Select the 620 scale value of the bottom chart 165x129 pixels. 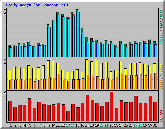pos(5,94)
